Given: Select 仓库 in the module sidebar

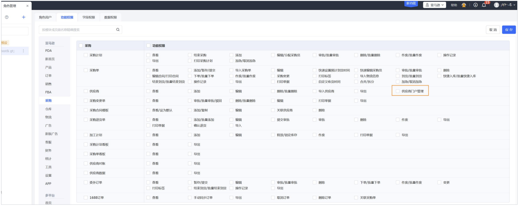Looking at the screenshot, I should coord(48,109).
